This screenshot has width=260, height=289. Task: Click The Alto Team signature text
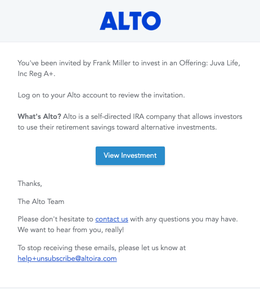click(41, 202)
